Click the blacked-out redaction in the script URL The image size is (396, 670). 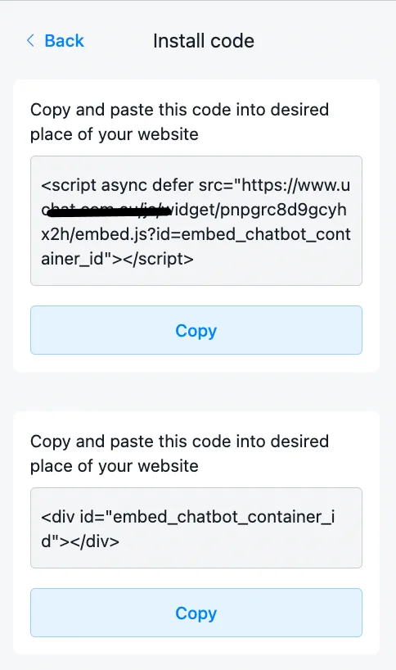(106, 210)
